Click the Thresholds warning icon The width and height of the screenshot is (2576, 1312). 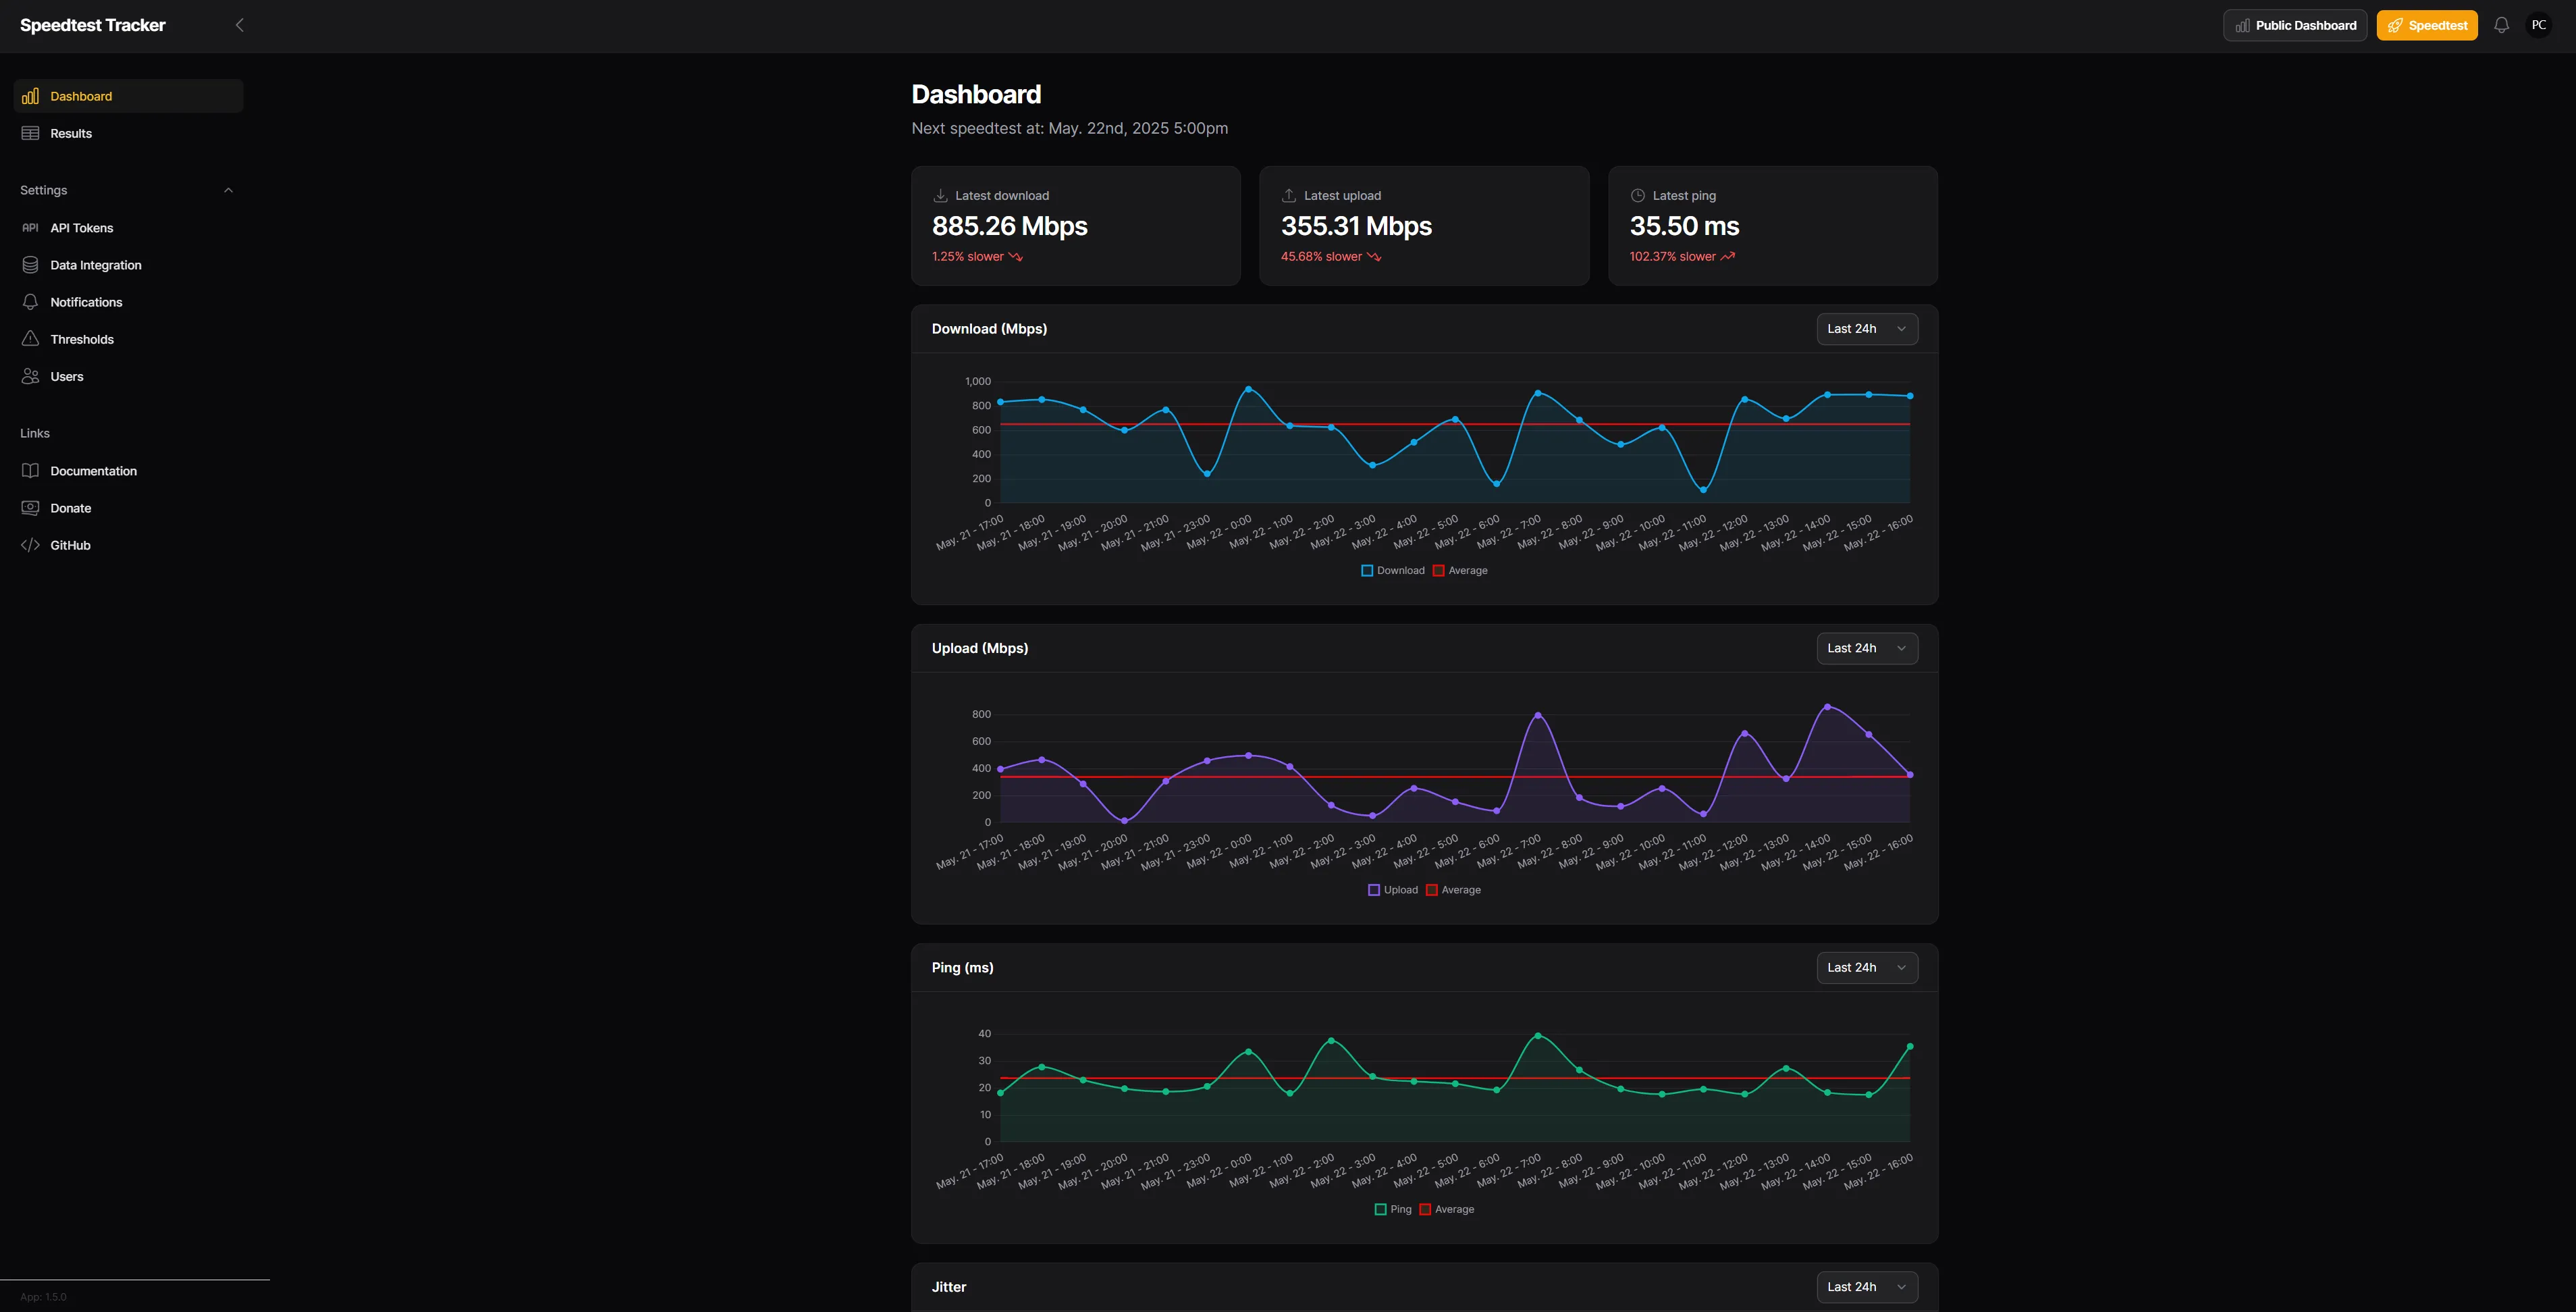[30, 339]
